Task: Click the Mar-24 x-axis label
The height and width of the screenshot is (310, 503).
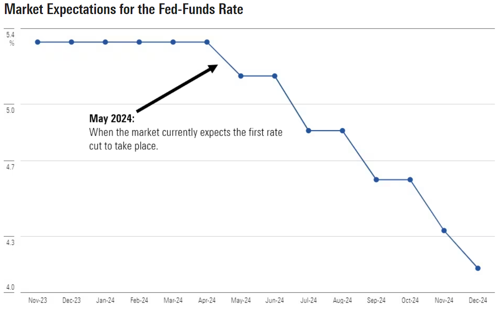Action: tap(173, 300)
